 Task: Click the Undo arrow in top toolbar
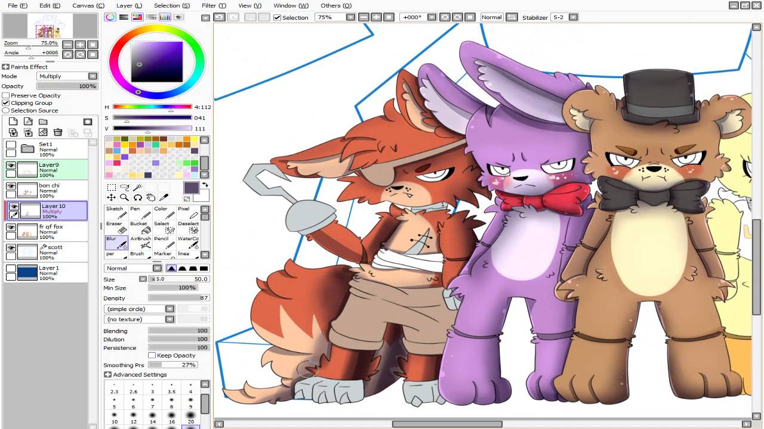pos(220,17)
